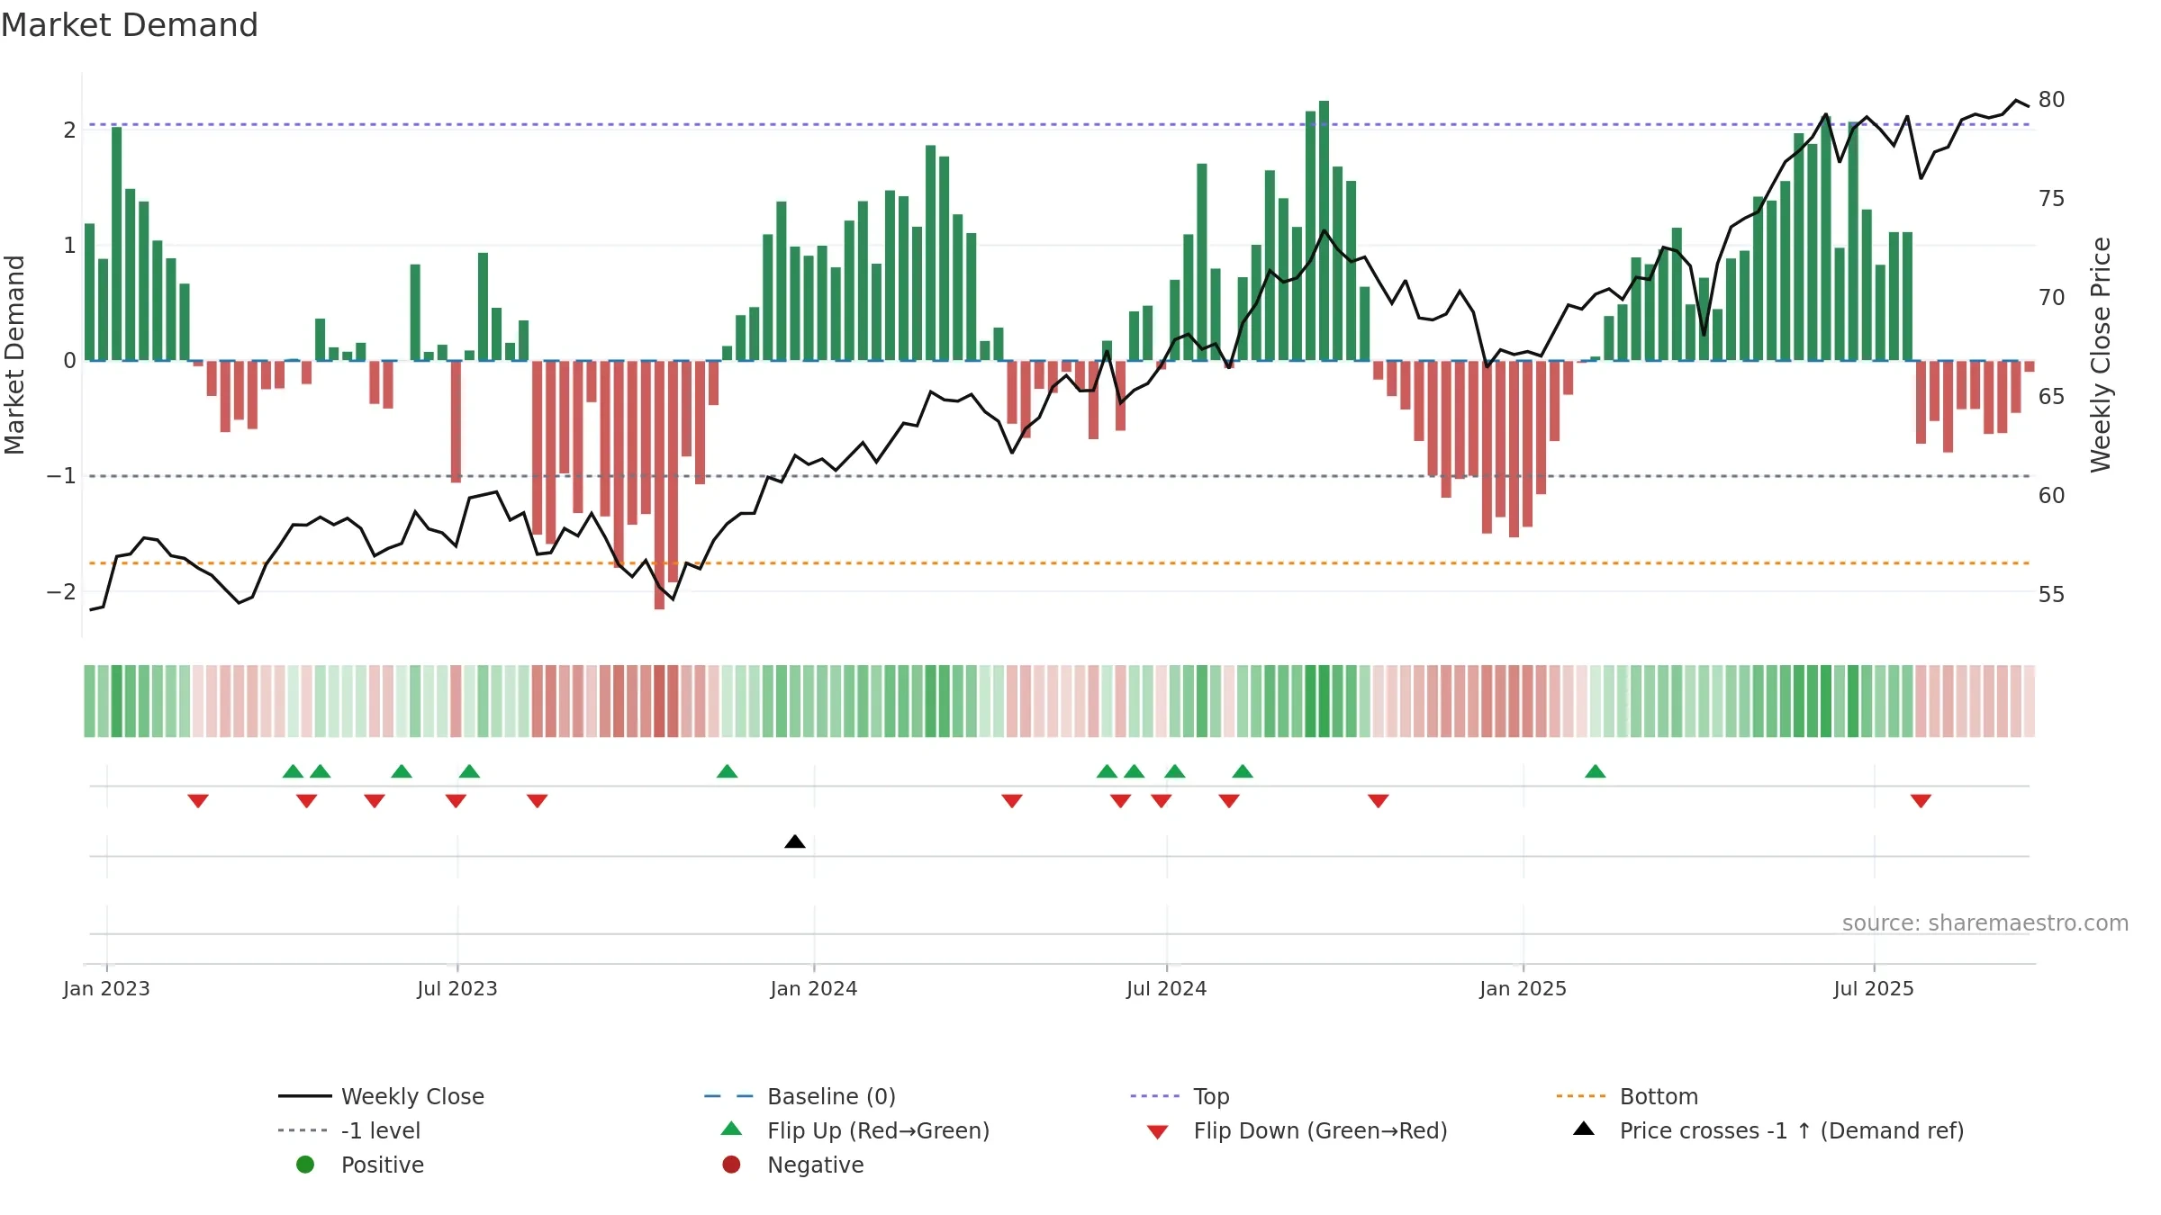Select the lone green flip-up marker before Jan 2024
Screen dimensions: 2161x1215
coord(727,771)
